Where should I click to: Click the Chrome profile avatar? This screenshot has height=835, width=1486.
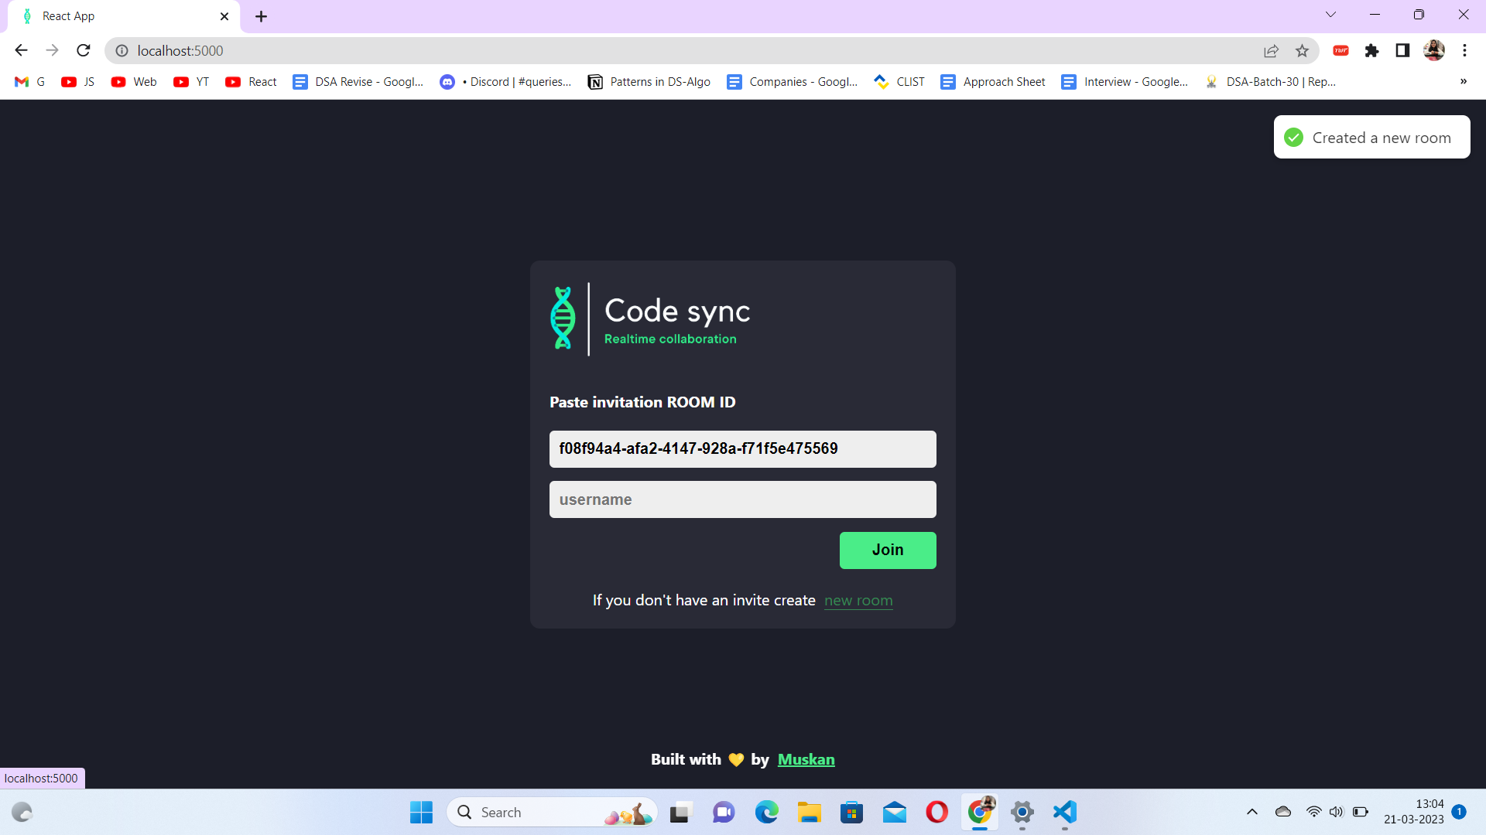pyautogui.click(x=1435, y=50)
